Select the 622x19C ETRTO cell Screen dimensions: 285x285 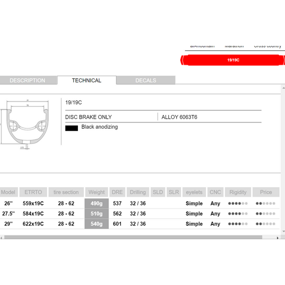pos(33,224)
